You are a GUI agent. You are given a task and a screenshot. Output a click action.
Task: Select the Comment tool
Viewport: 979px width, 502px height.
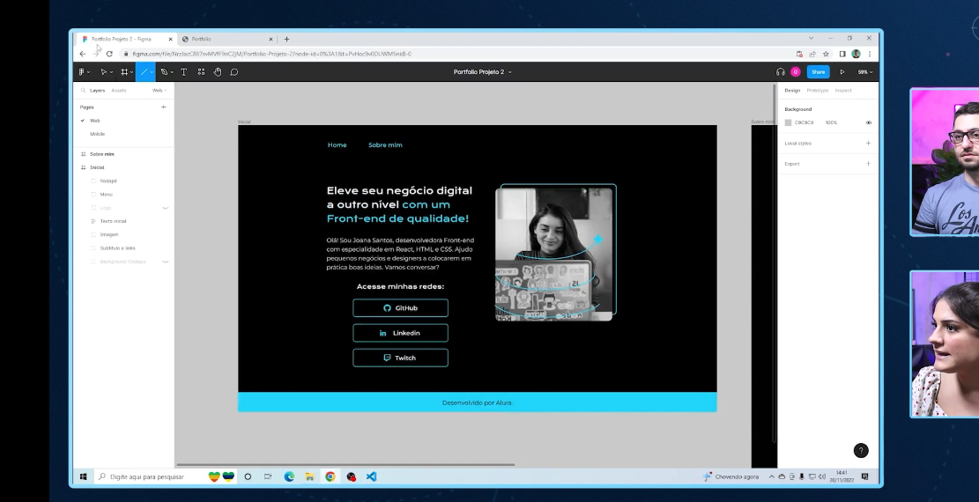tap(234, 72)
